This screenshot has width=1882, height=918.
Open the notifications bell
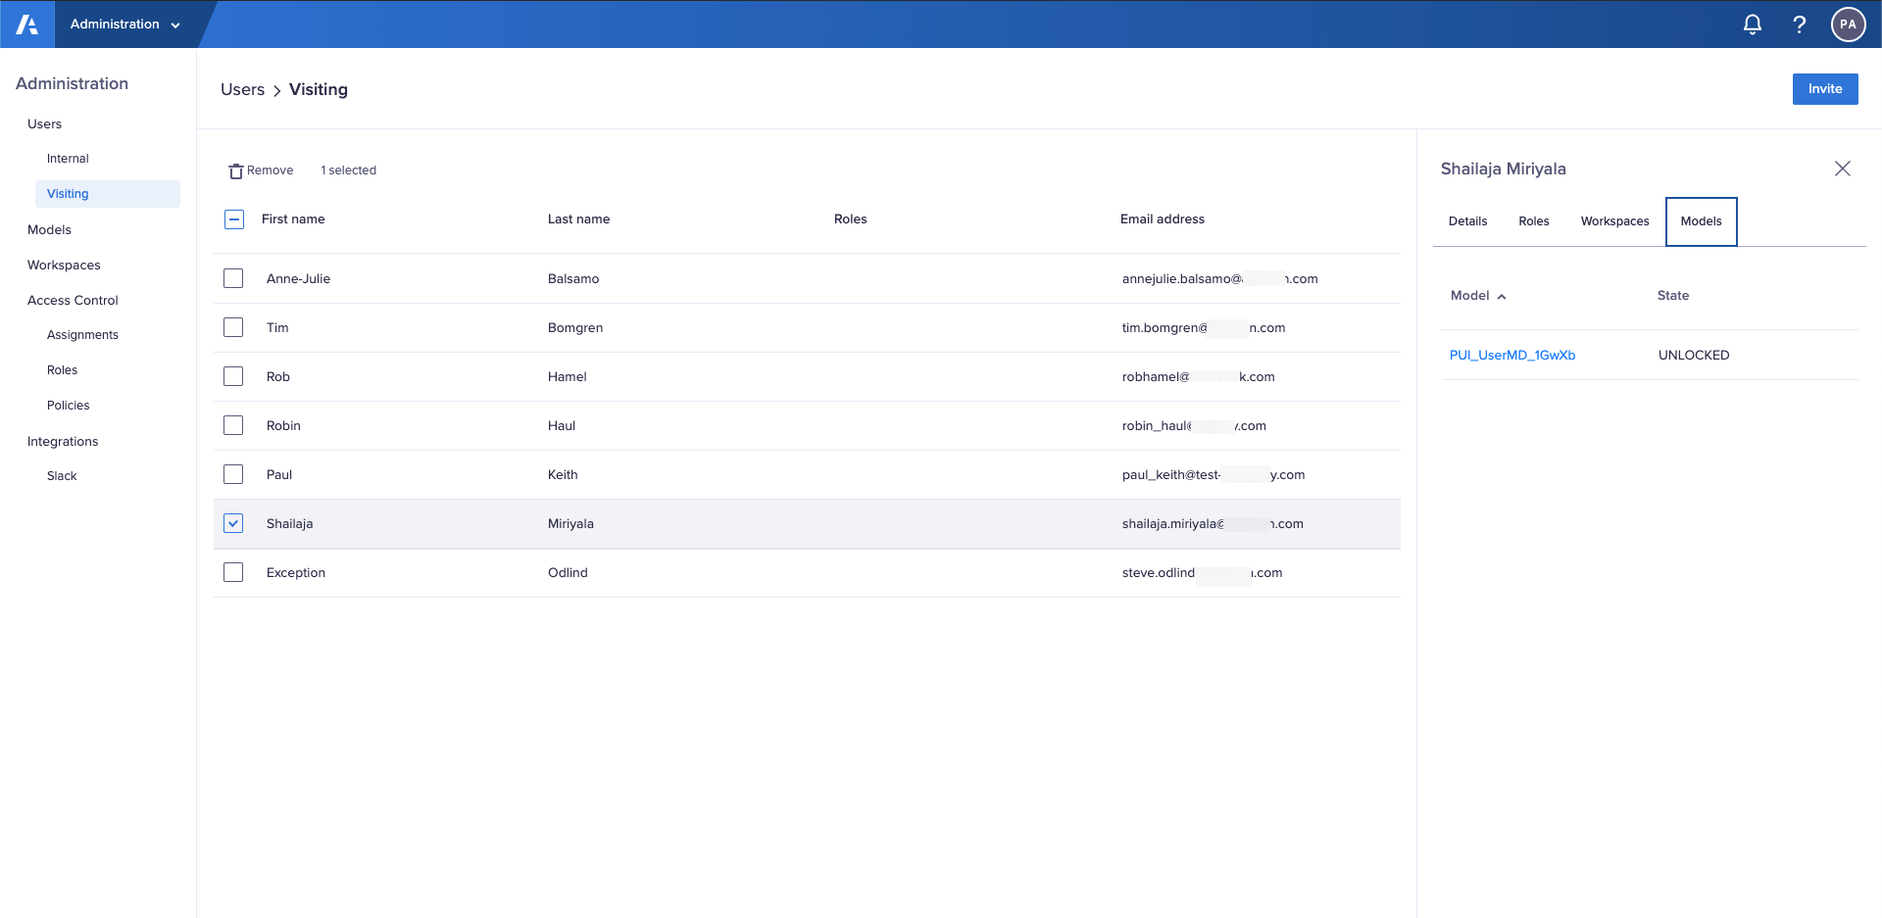(1752, 24)
